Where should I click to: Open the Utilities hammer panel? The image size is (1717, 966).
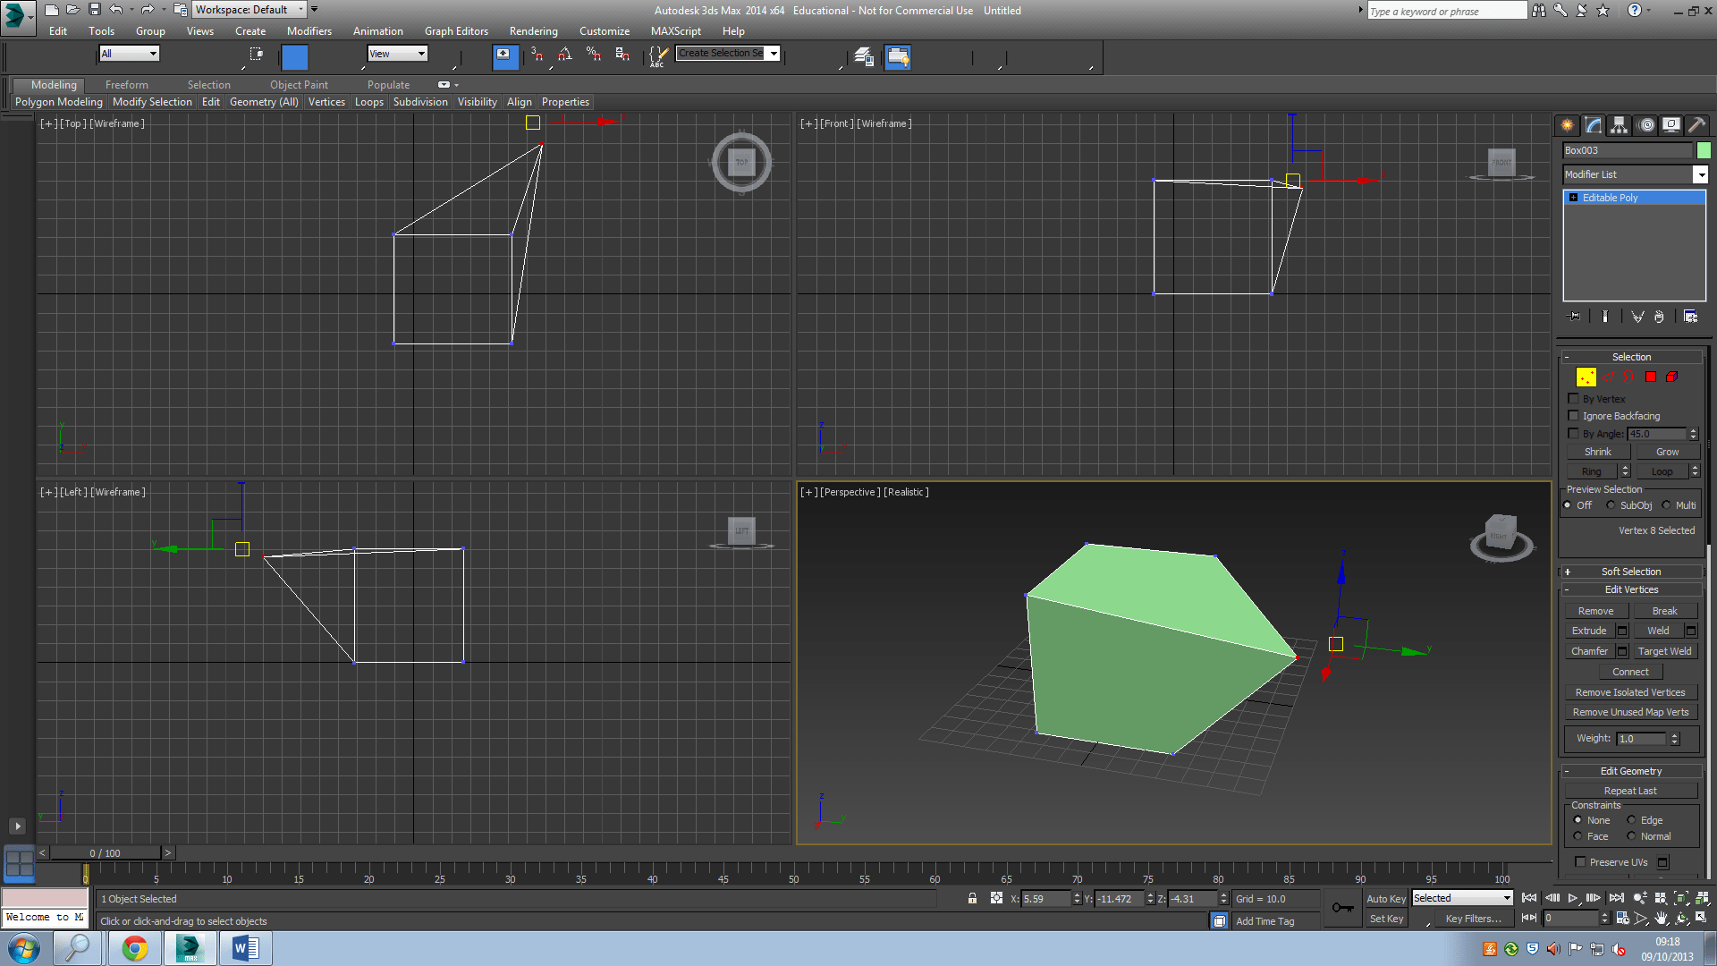coord(1696,125)
